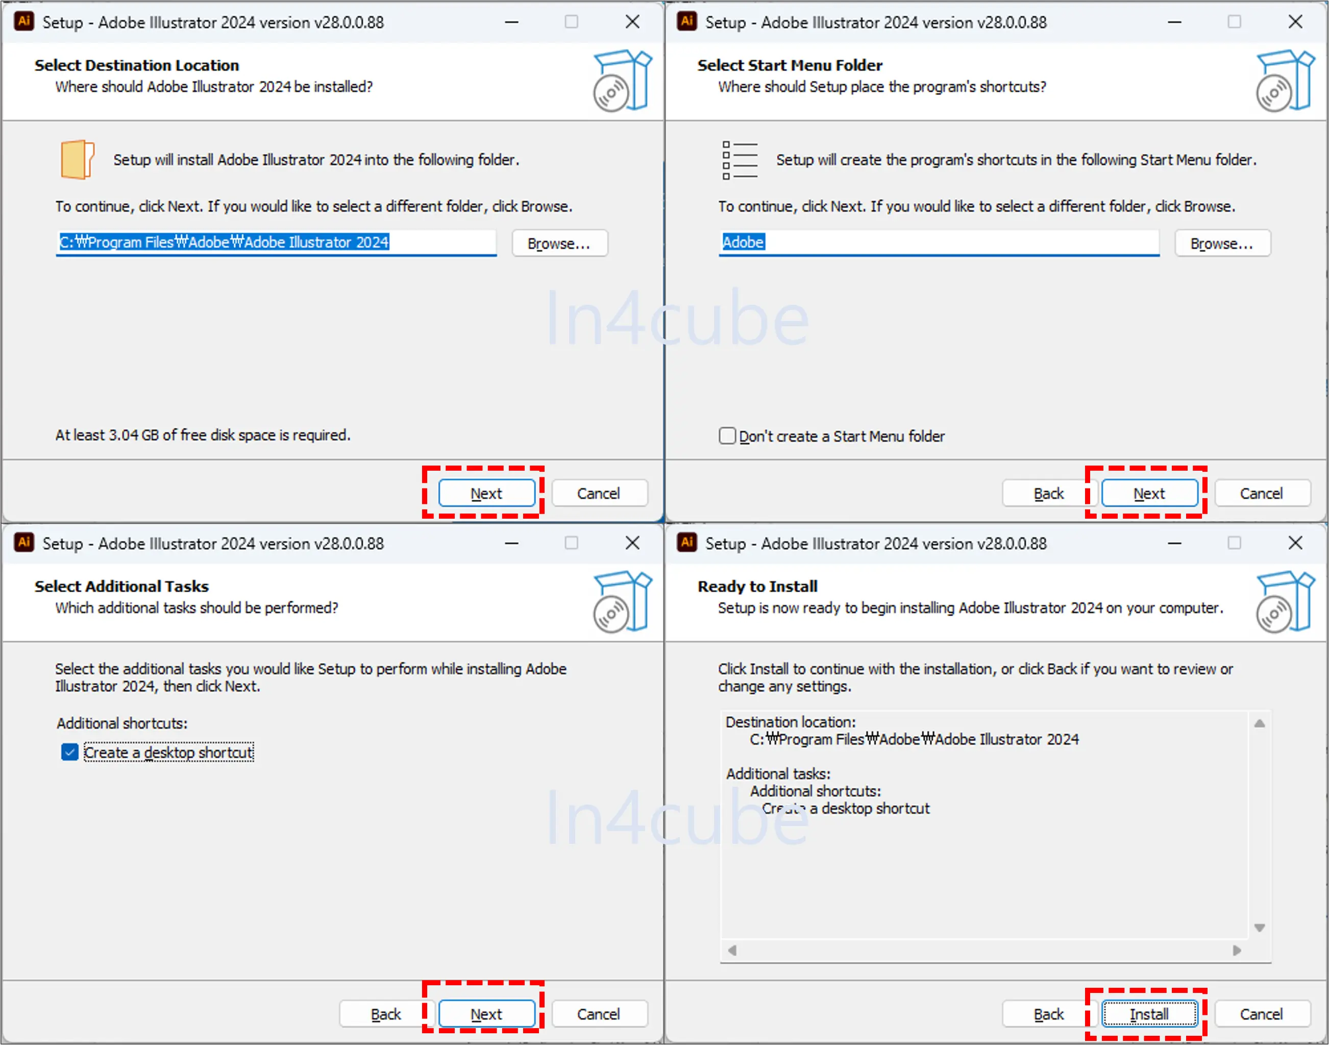Click Next in Select Destination Location window
The image size is (1329, 1045).
point(486,493)
